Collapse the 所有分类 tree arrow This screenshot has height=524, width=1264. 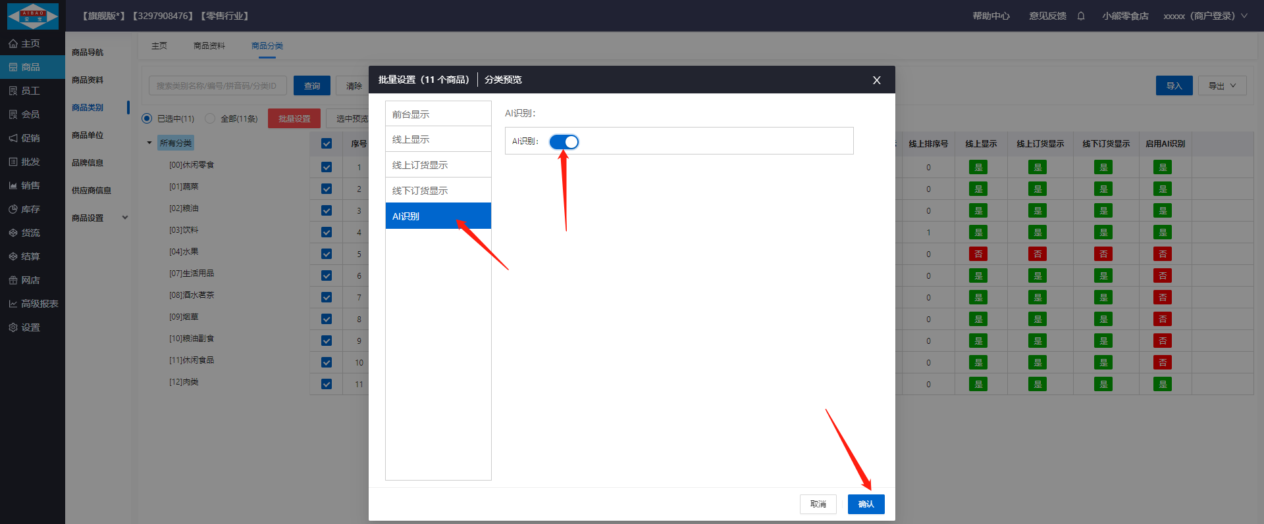[x=149, y=143]
